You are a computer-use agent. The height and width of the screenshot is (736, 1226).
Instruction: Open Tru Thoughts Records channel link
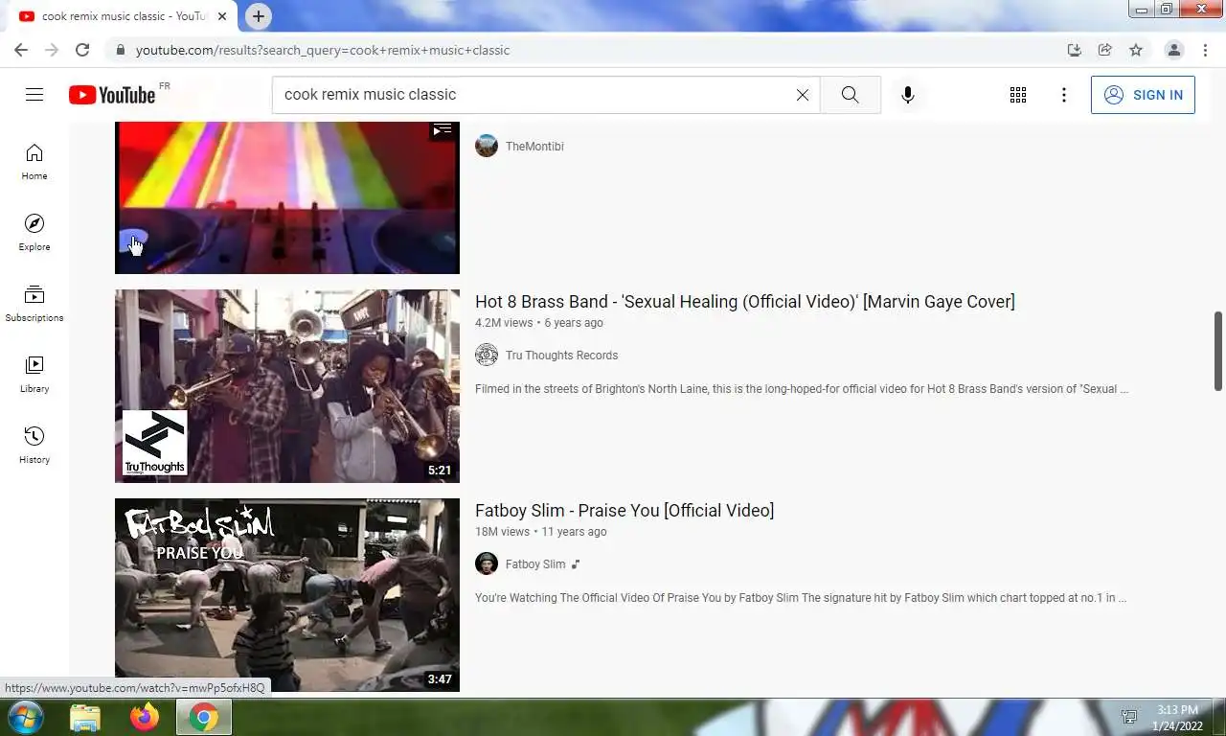(x=561, y=356)
